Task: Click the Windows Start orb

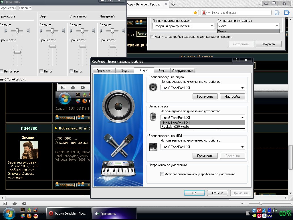Action: pos(9,213)
